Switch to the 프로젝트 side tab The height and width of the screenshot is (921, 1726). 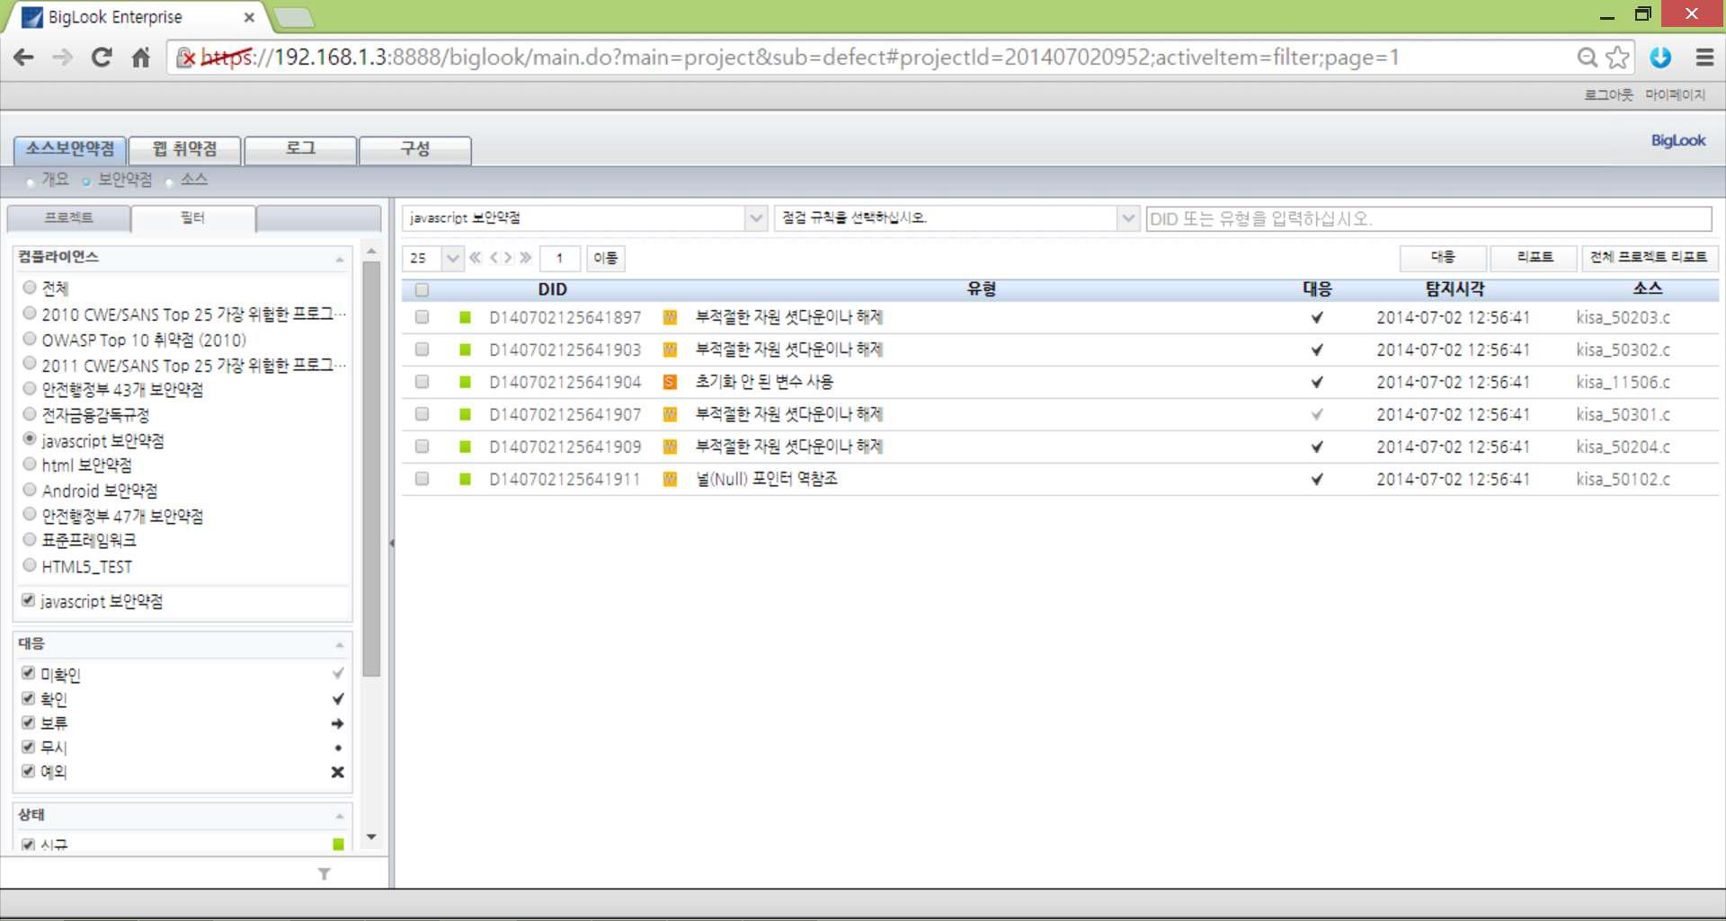[x=69, y=218]
